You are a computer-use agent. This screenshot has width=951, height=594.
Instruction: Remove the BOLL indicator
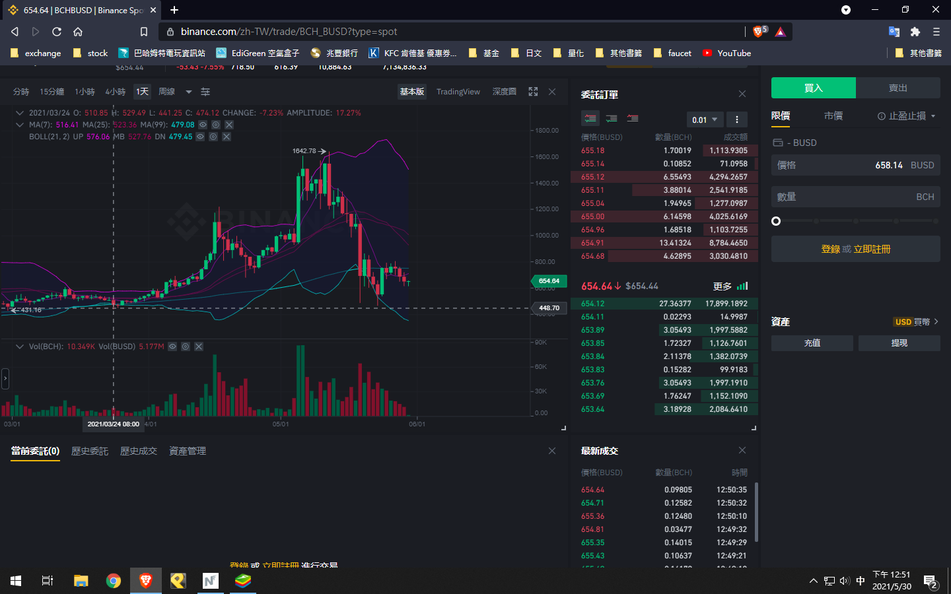(227, 137)
